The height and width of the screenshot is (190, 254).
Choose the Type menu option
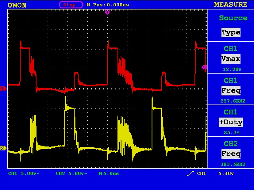[x=231, y=32]
